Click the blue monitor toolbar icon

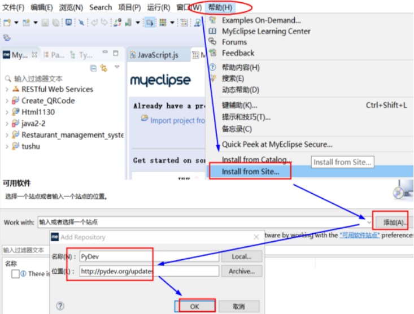coord(69,23)
